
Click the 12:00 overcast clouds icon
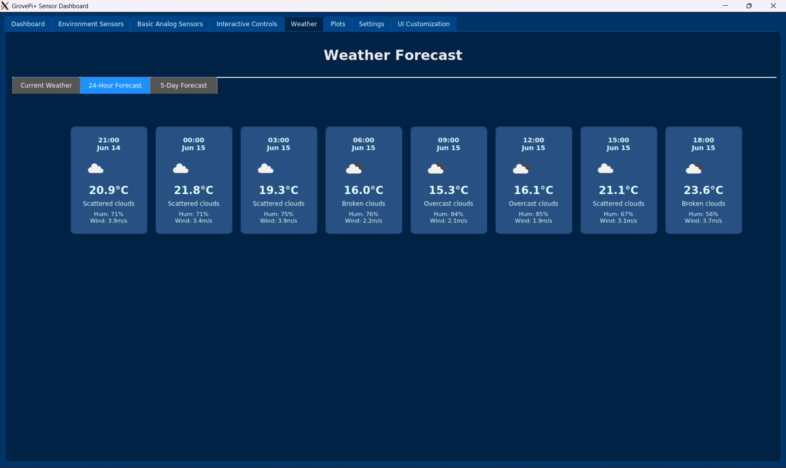[521, 169]
